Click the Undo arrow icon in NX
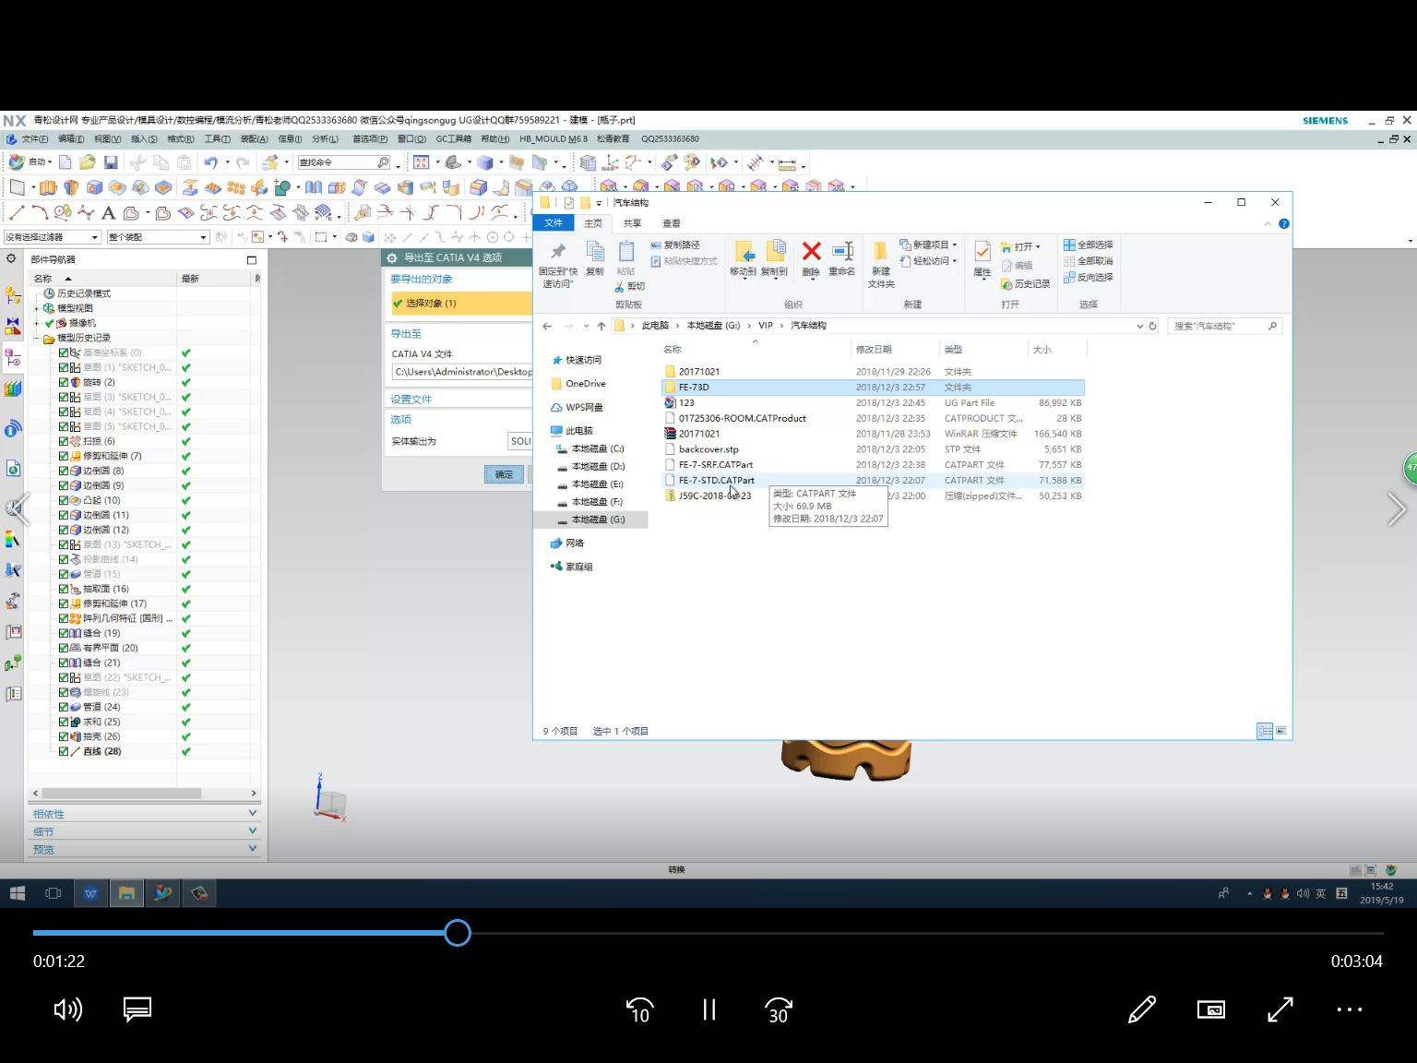 click(211, 162)
